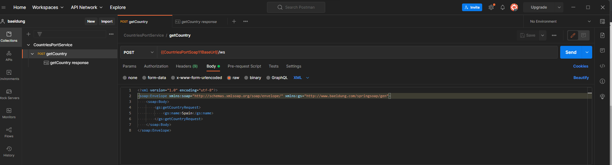
Task: Click the notifications bell icon
Action: click(503, 7)
